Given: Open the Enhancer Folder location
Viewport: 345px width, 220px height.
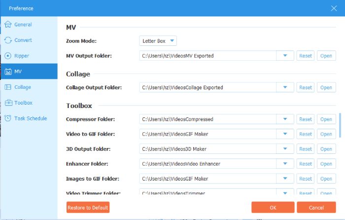Looking at the screenshot, I should 326,164.
